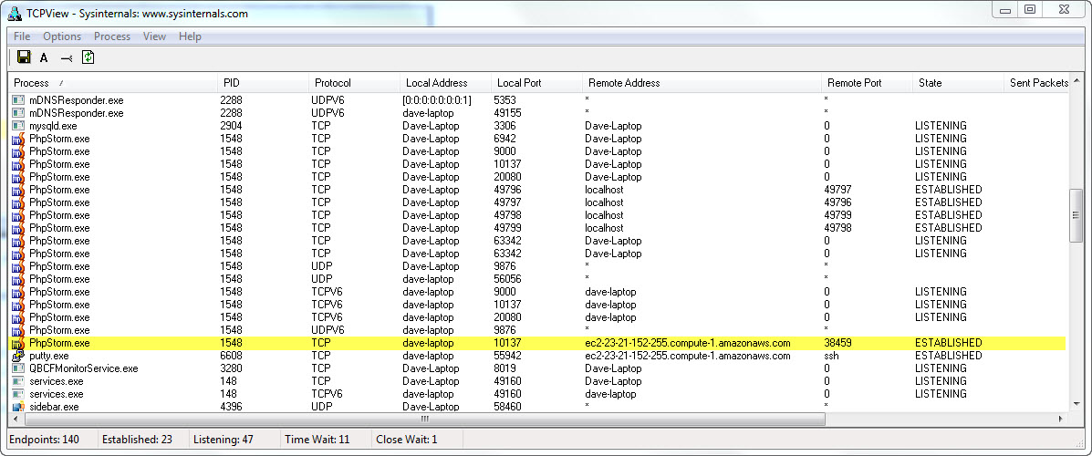Toggle the show unconnected endpoints toolbar icon
Viewport: 1092px width, 456px height.
tap(67, 57)
